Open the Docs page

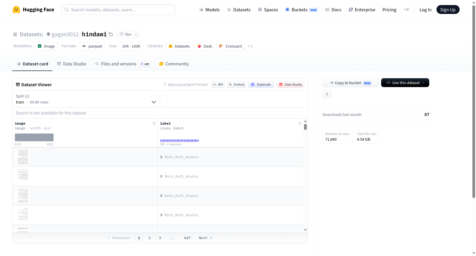point(333,10)
